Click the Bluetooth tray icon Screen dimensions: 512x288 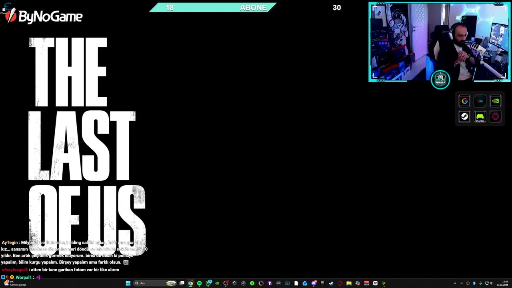click(x=474, y=283)
